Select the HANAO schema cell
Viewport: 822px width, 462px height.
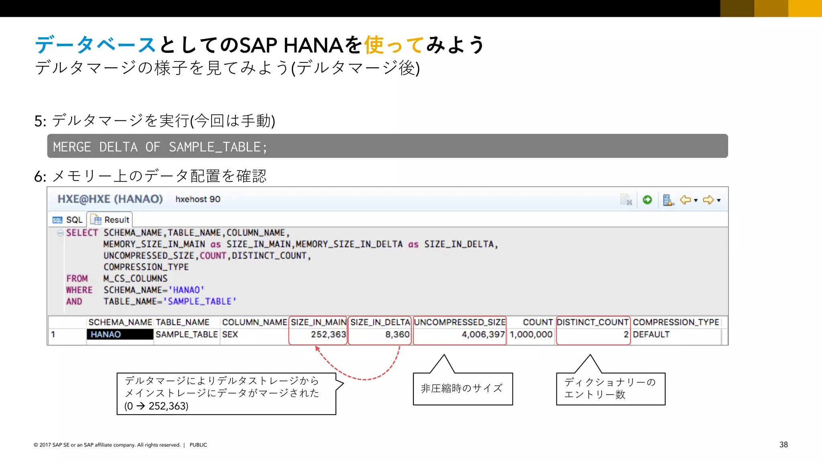pyautogui.click(x=120, y=334)
